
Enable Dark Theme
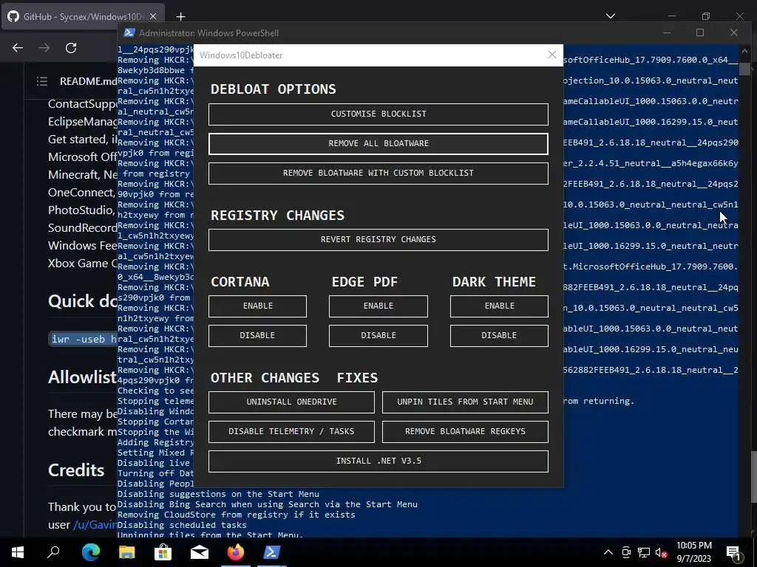pyautogui.click(x=499, y=306)
